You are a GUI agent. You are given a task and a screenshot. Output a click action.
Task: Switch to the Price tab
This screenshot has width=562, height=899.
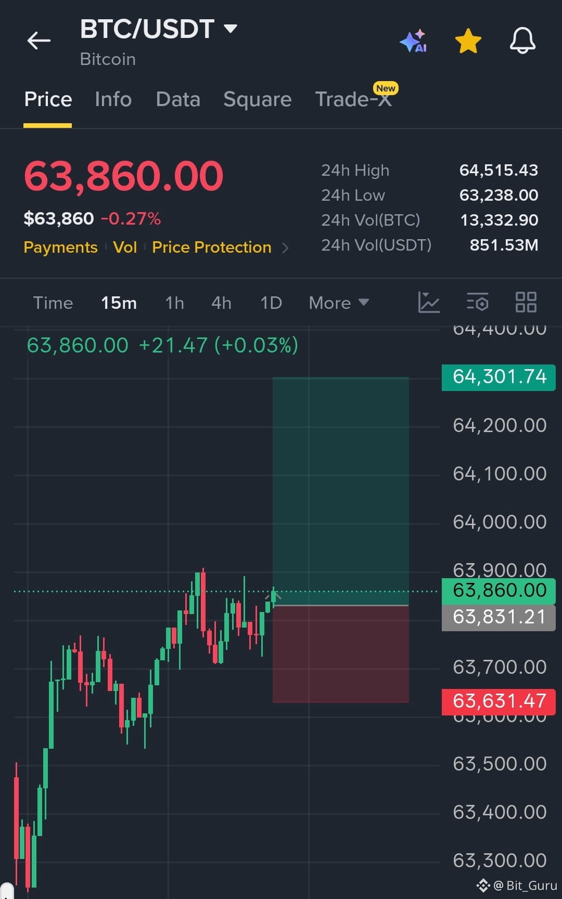pyautogui.click(x=48, y=99)
